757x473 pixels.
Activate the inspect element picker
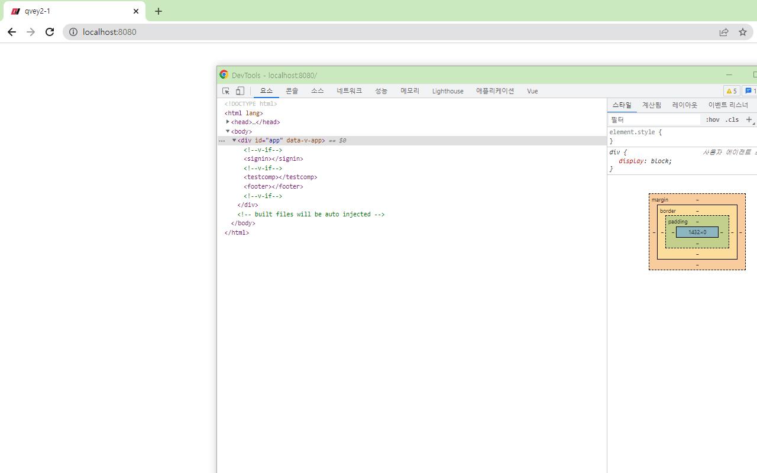tap(226, 91)
